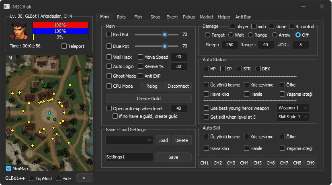Click the Create Guild button
The width and height of the screenshot is (332, 185).
(x=149, y=99)
